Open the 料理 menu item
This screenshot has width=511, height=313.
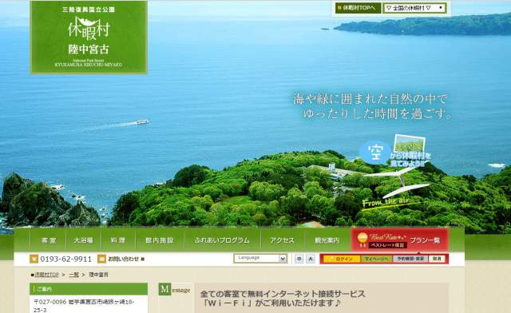[117, 240]
